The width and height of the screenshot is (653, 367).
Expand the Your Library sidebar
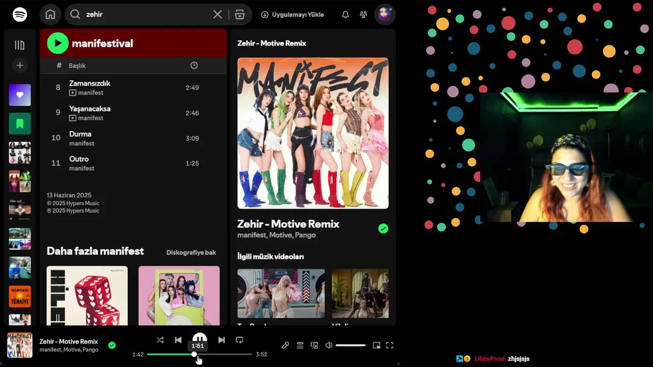(19, 45)
